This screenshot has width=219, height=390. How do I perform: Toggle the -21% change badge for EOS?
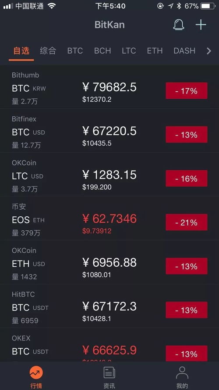(187, 222)
